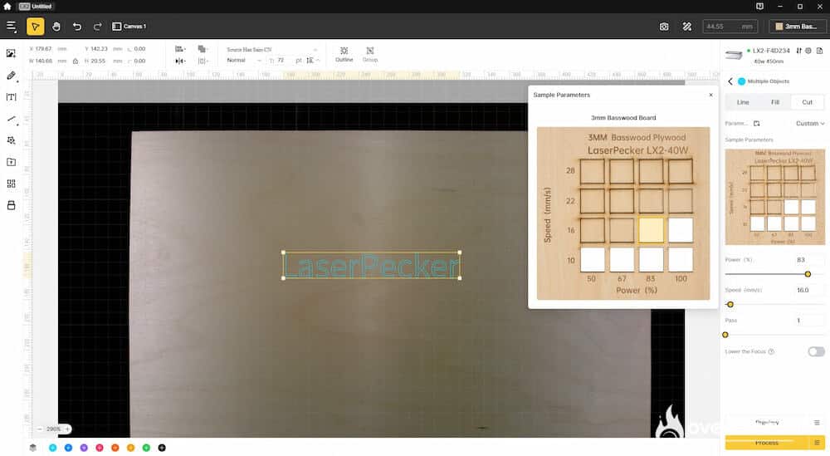Adjust the Speed slider handle
The width and height of the screenshot is (830, 456).
730,305
